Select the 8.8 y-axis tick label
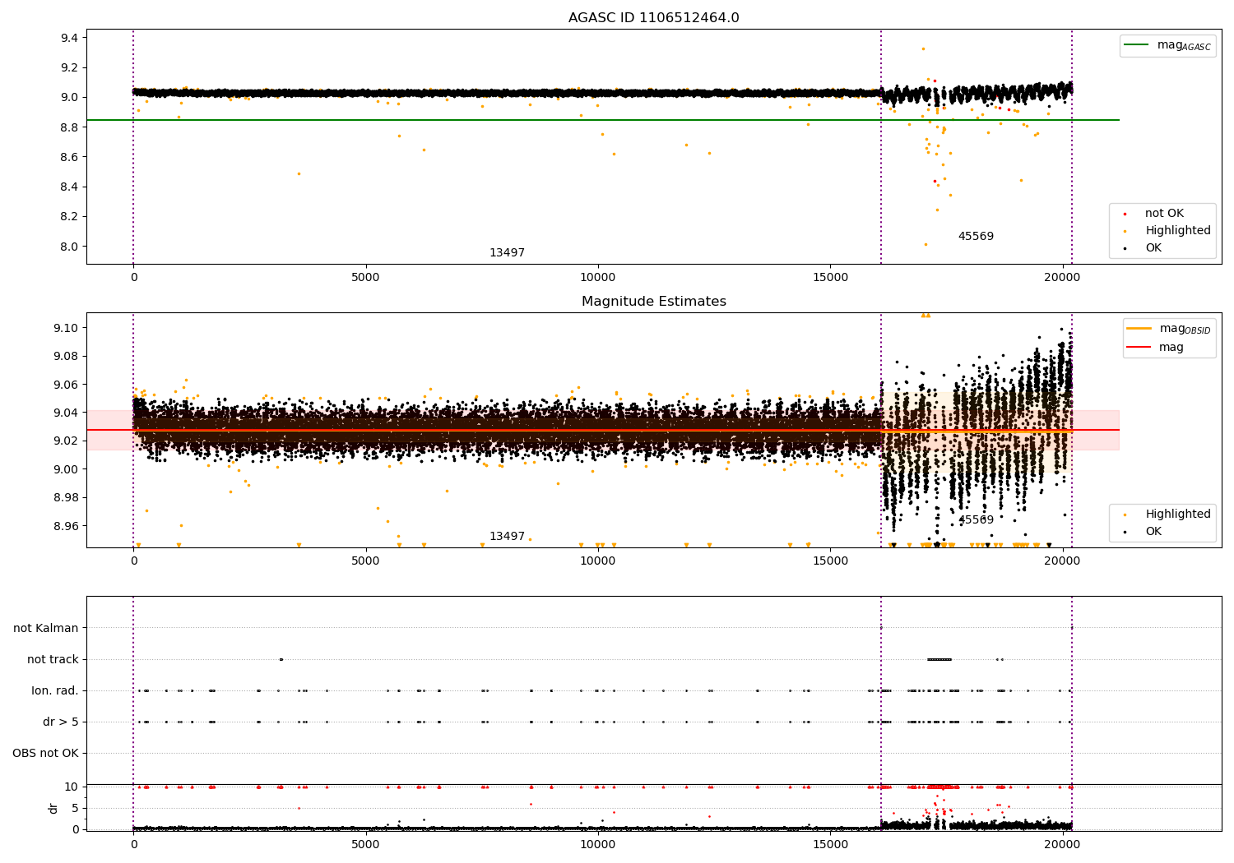The image size is (1234, 863). click(69, 127)
